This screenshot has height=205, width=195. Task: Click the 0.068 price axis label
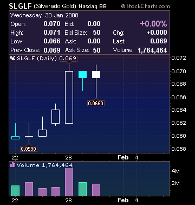coord(179,84)
